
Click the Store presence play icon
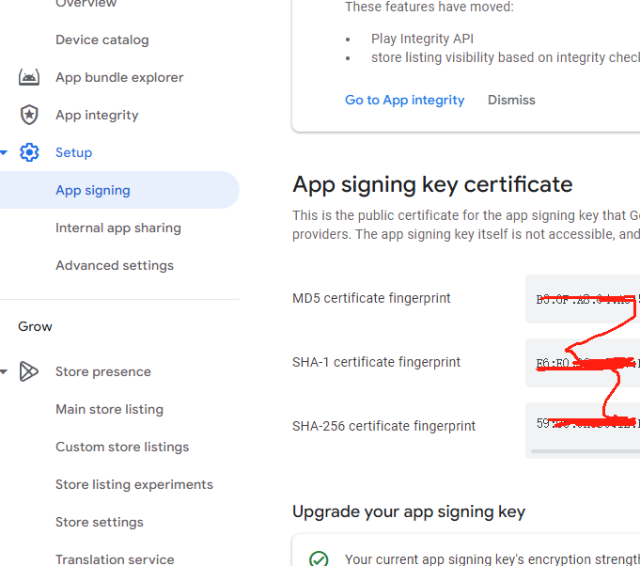coord(28,371)
